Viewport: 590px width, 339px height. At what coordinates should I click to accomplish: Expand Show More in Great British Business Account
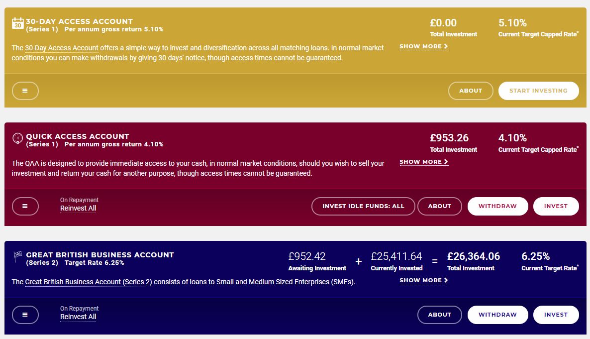[424, 280]
